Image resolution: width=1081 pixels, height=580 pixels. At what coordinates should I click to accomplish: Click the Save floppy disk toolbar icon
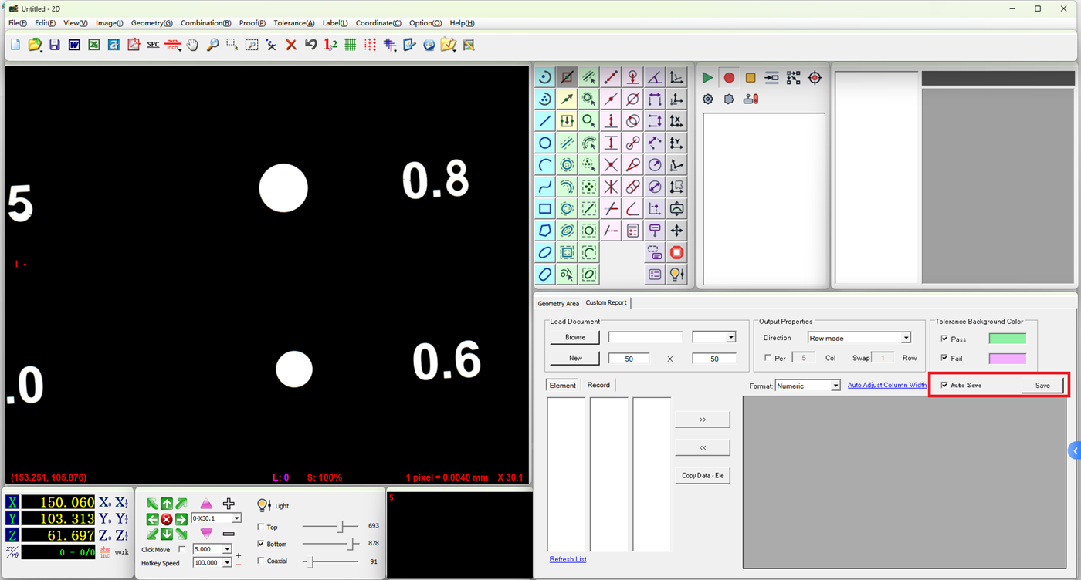click(x=54, y=45)
